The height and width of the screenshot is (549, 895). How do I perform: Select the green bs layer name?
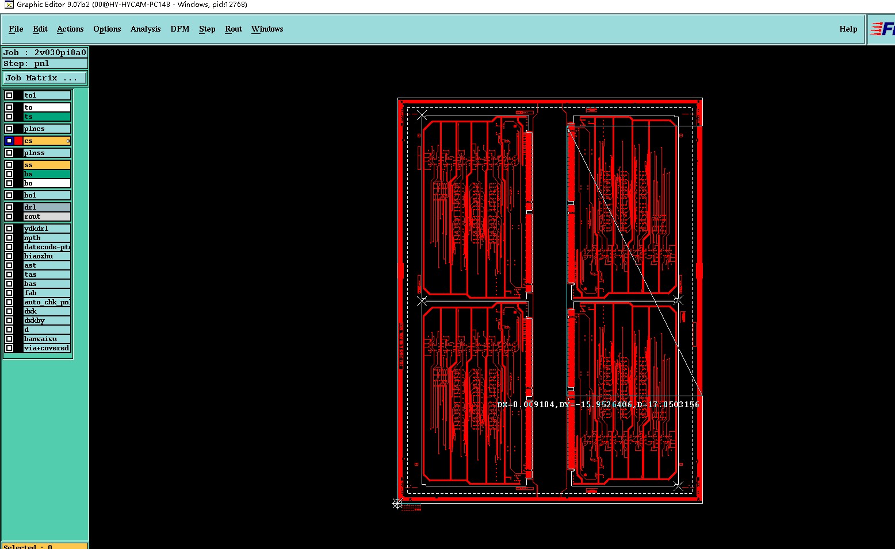pos(47,174)
